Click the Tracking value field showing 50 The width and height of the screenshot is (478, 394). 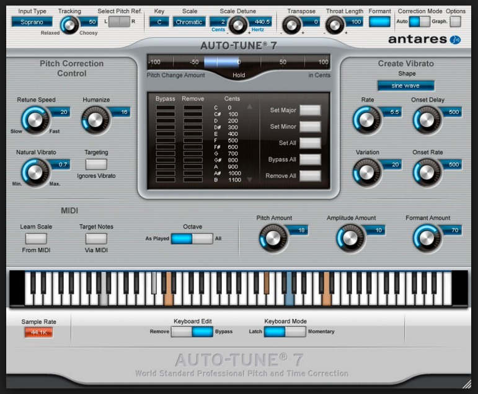point(90,22)
